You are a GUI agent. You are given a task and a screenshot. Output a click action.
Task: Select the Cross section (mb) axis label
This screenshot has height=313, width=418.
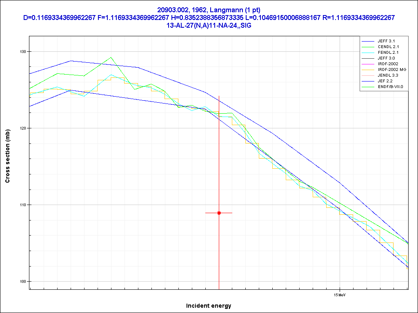coord(7,156)
